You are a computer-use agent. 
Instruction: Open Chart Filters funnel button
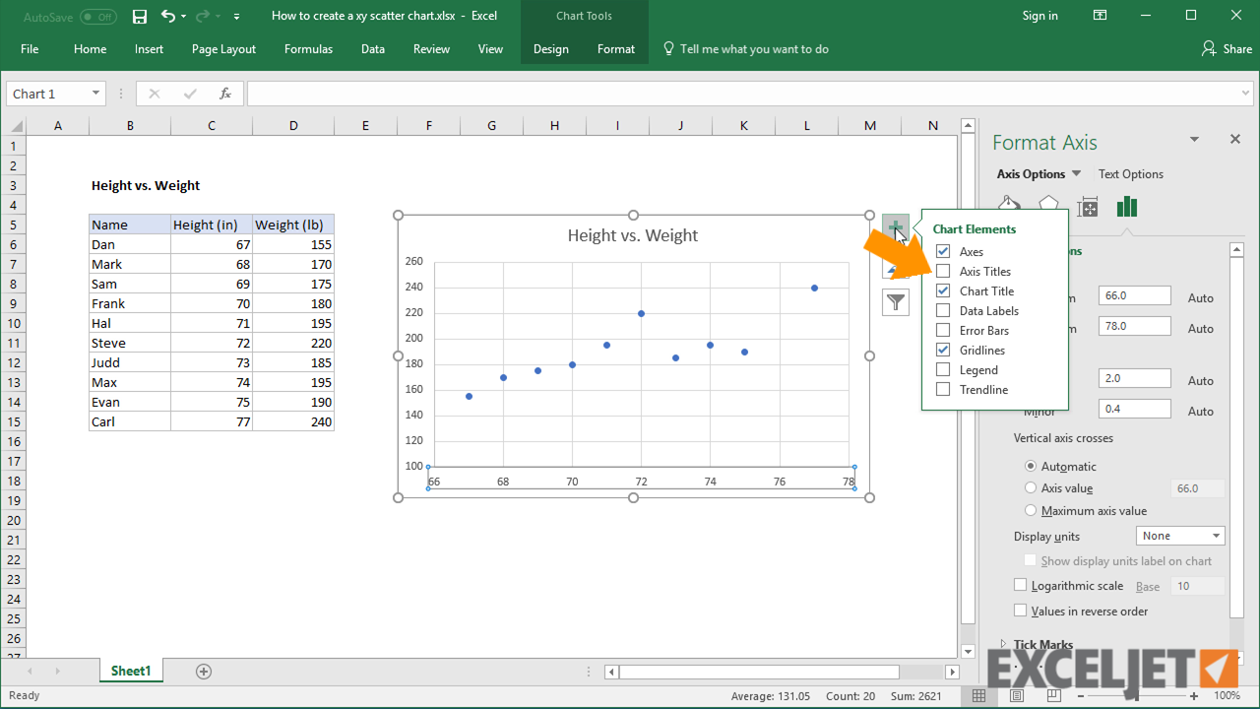pyautogui.click(x=895, y=302)
